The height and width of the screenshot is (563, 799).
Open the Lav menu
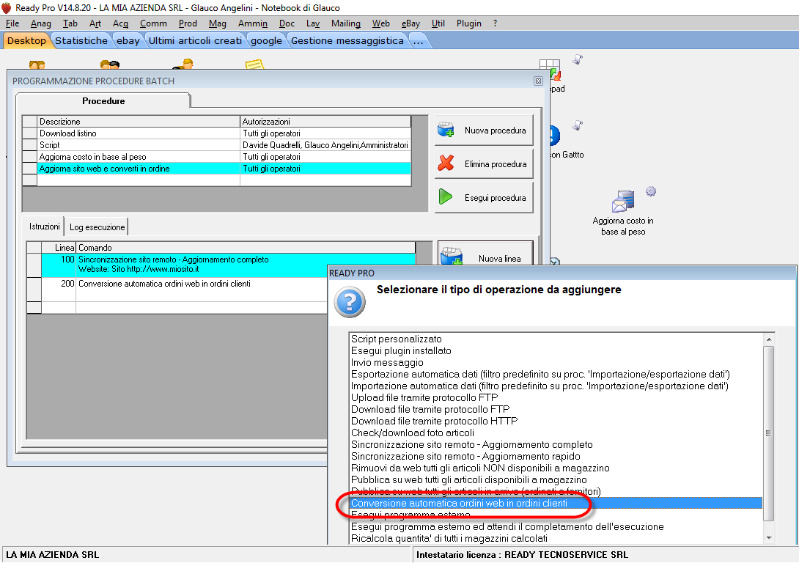(x=313, y=23)
